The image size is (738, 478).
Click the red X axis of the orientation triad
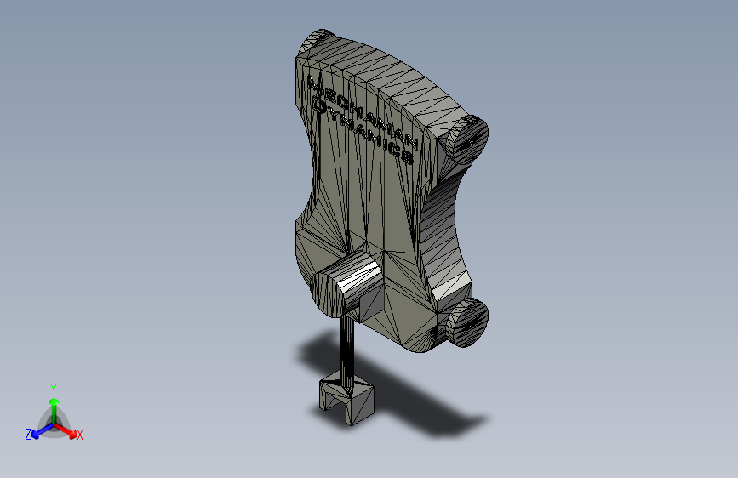(66, 430)
